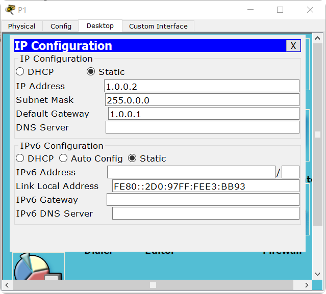
Task: Close the P1 window
Action: [310, 10]
